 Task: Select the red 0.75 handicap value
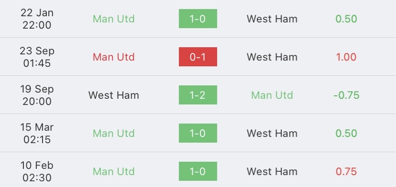[346, 172]
